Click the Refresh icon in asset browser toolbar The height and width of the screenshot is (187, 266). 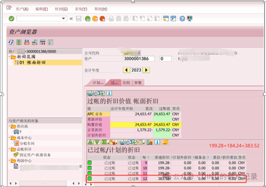click(11, 42)
